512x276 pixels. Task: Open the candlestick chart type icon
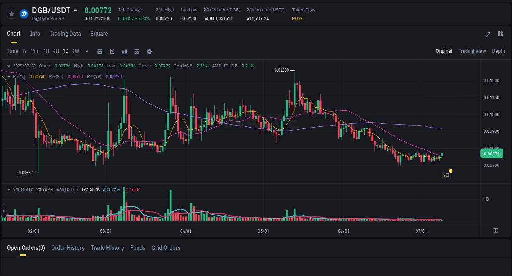click(x=124, y=51)
